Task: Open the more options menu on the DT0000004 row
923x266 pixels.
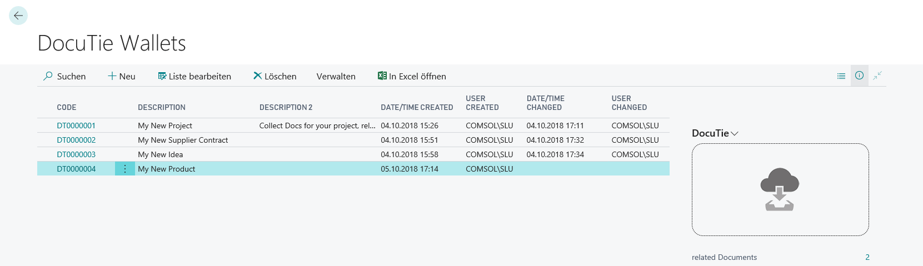Action: (x=125, y=169)
